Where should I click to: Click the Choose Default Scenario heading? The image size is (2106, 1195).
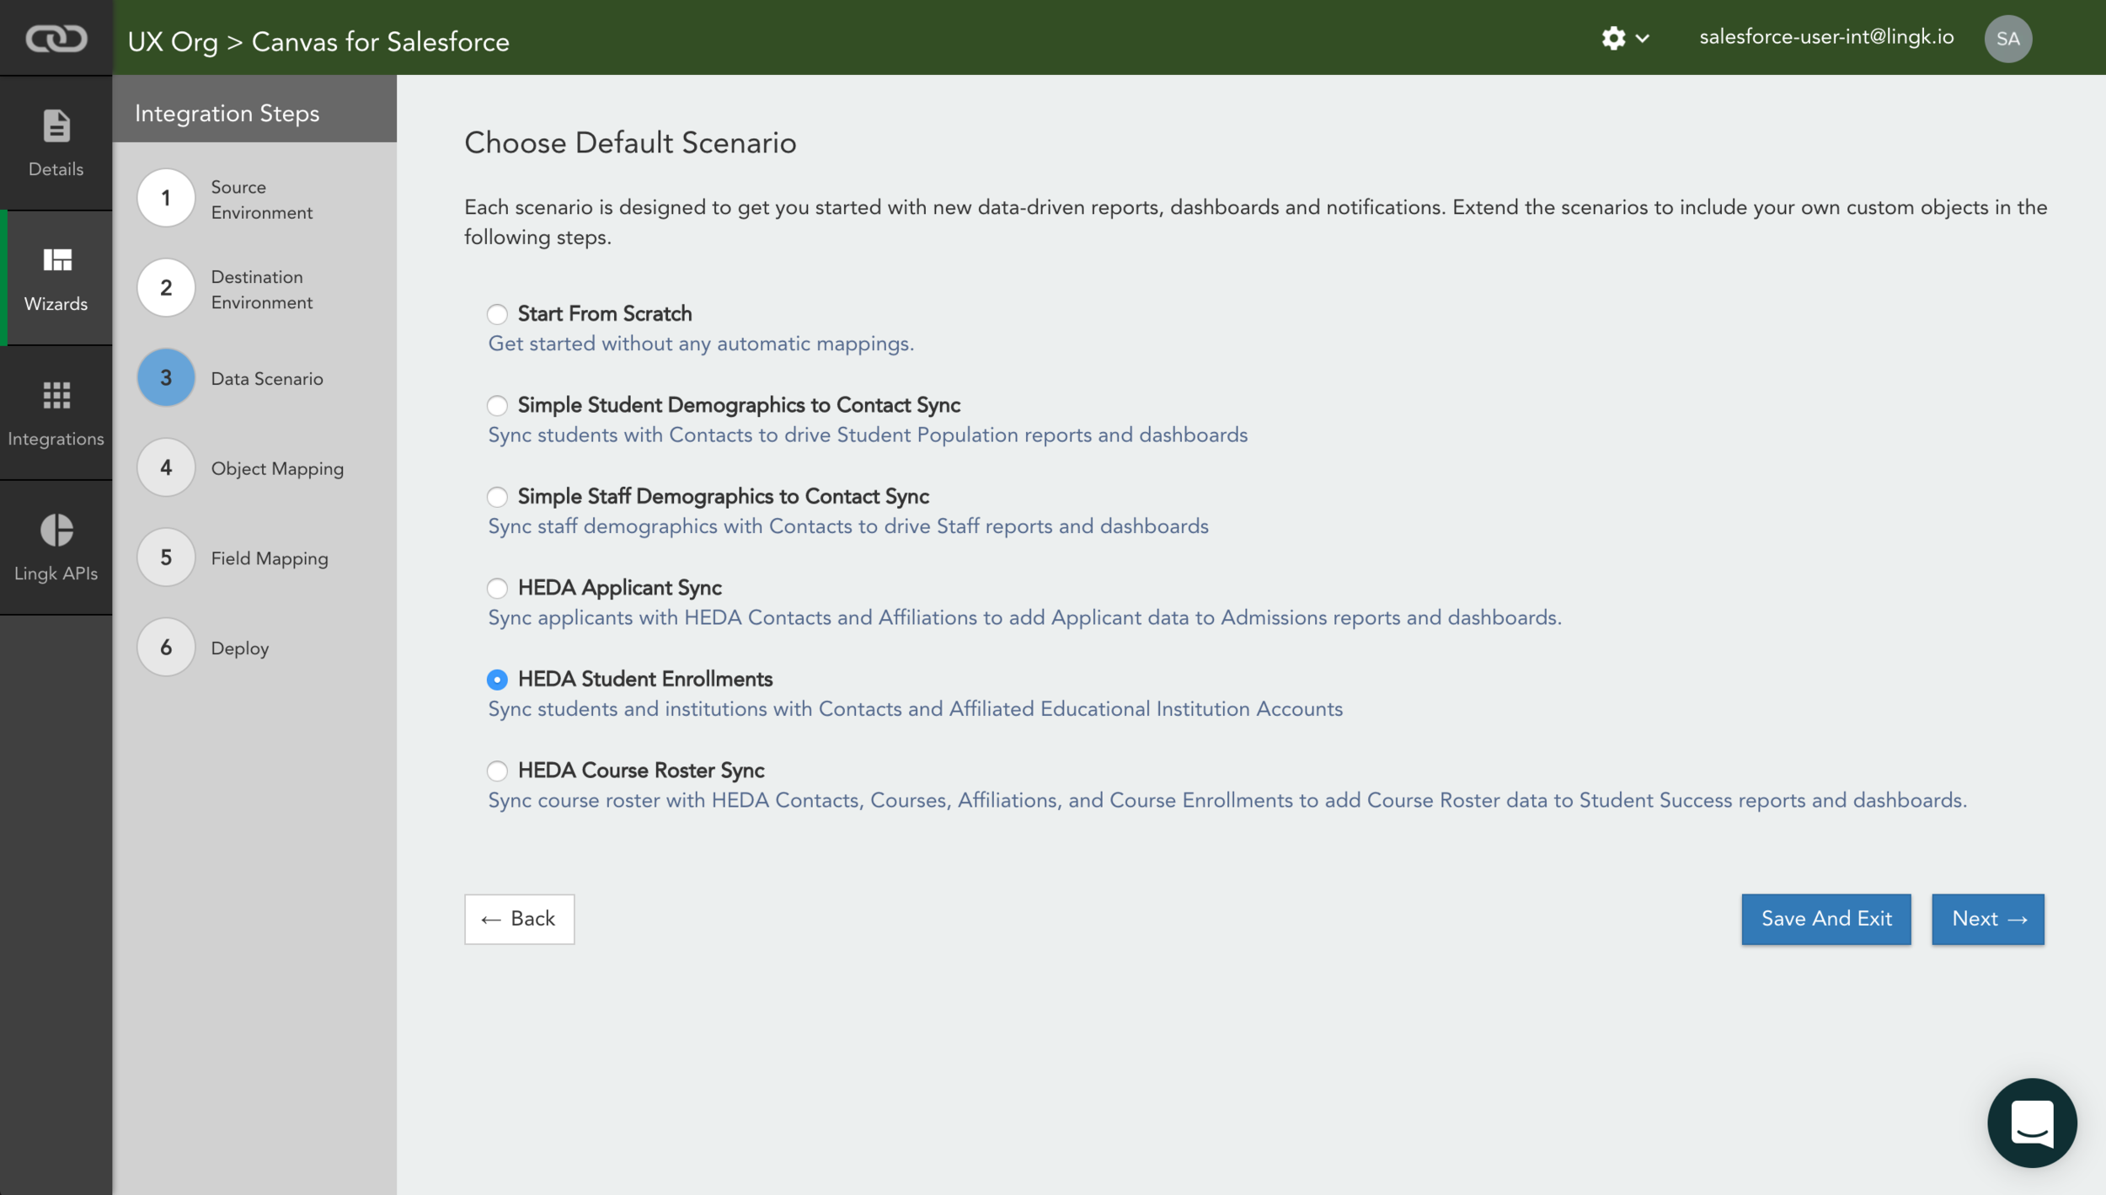click(x=630, y=143)
